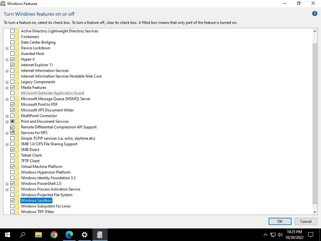Click the Telnet Client folder icon
The image size is (321, 241).
coord(17,155)
